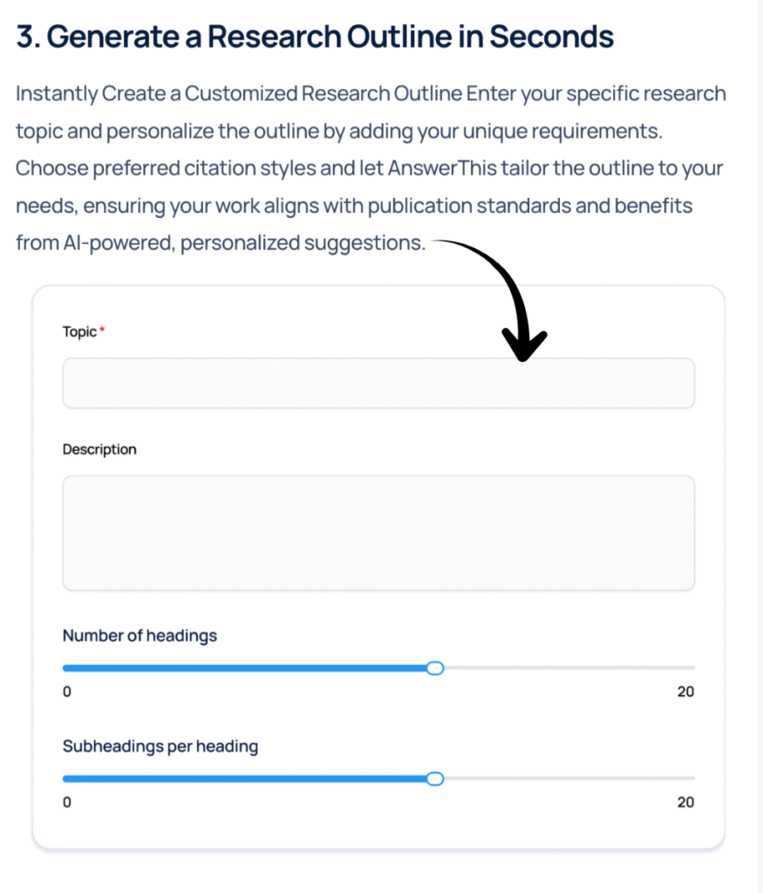Click the 0 minimum label under the subheadings slider
The height and width of the screenshot is (893, 763).
pyautogui.click(x=67, y=803)
